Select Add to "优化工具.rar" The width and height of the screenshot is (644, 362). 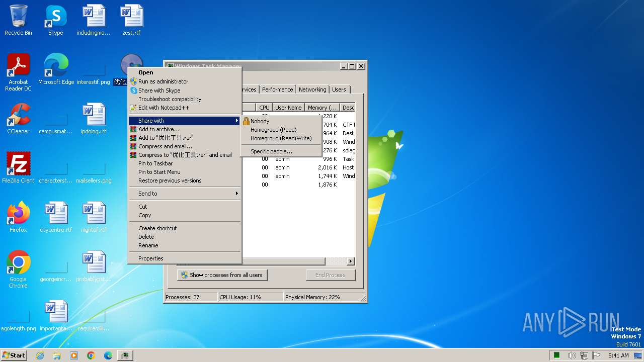click(x=185, y=138)
